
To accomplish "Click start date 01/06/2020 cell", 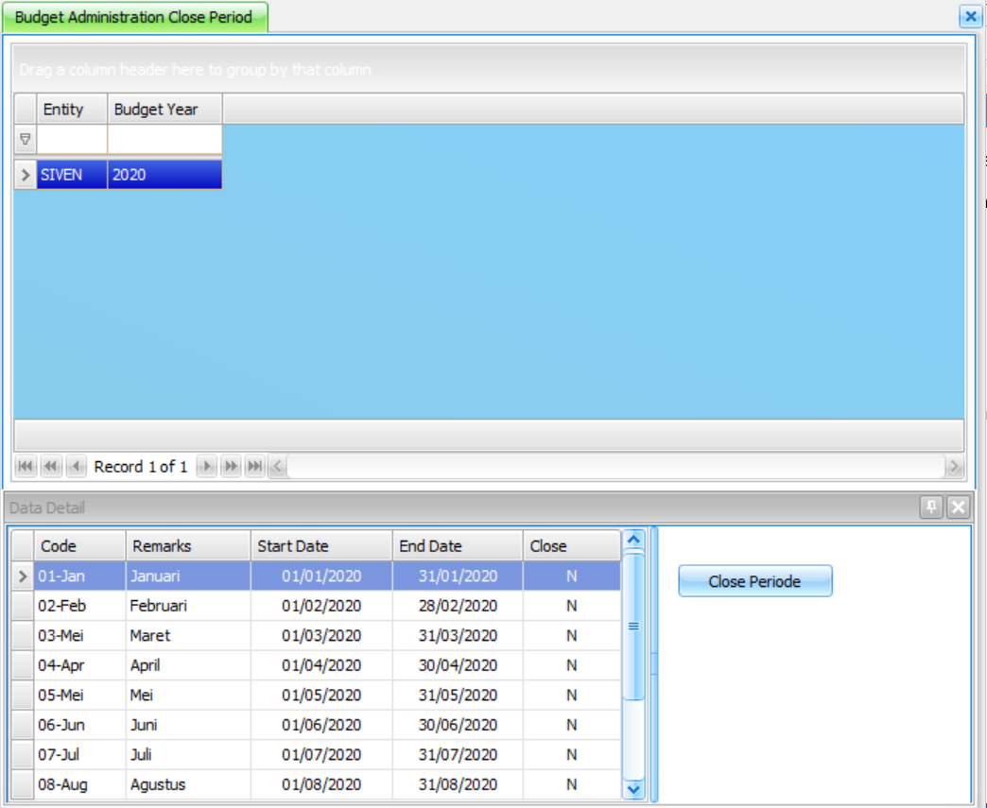I will tap(321, 725).
